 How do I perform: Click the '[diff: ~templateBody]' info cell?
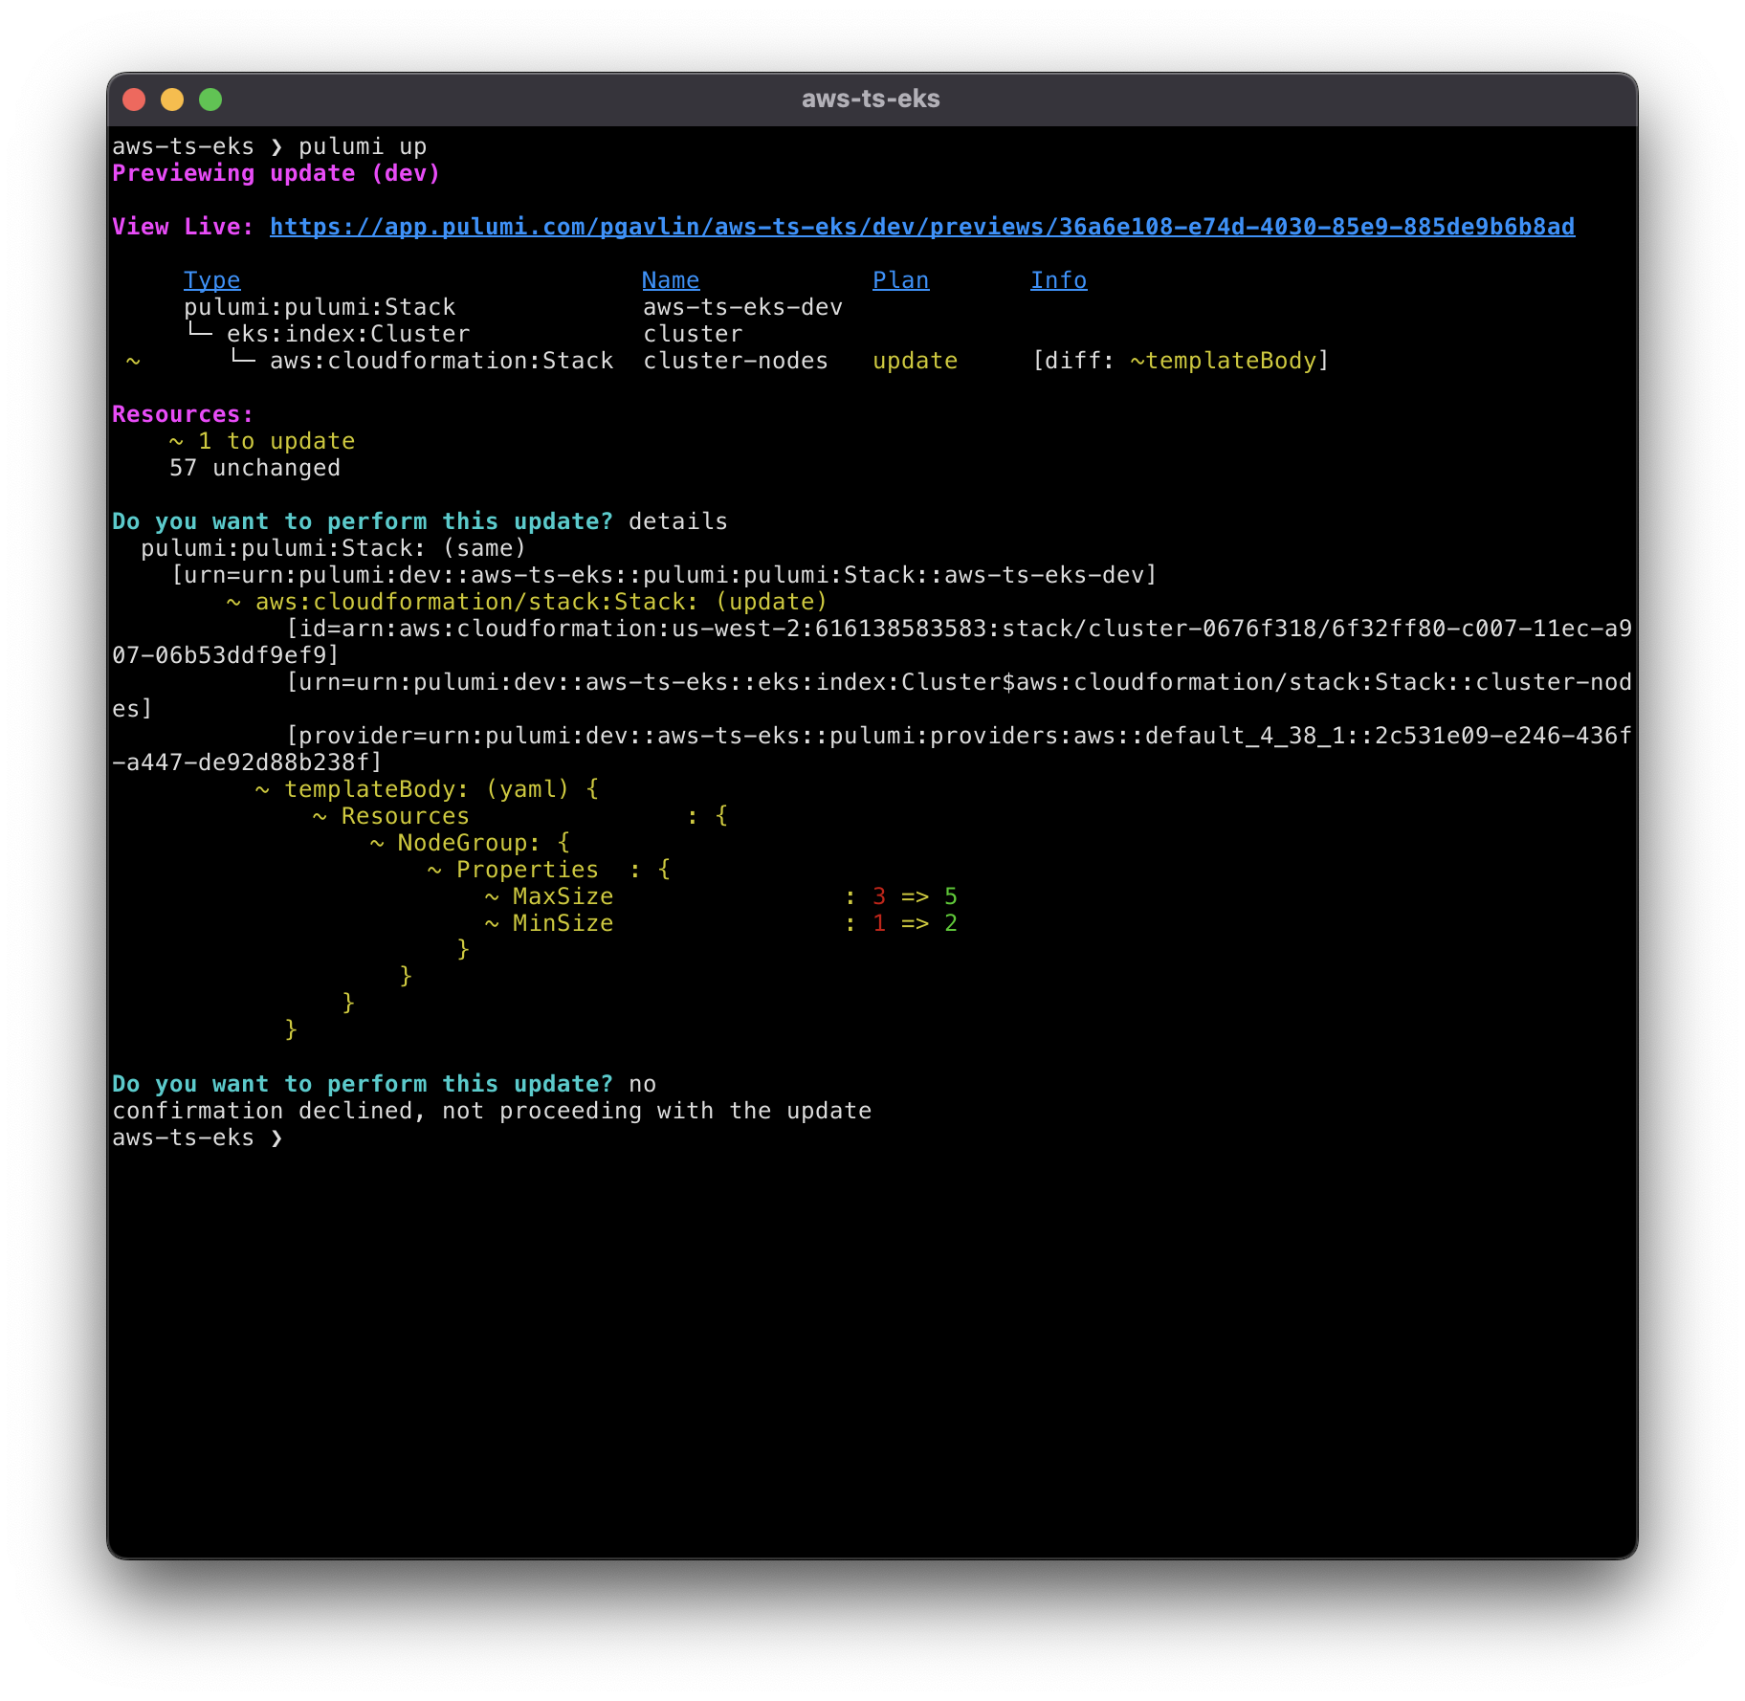pyautogui.click(x=1180, y=361)
